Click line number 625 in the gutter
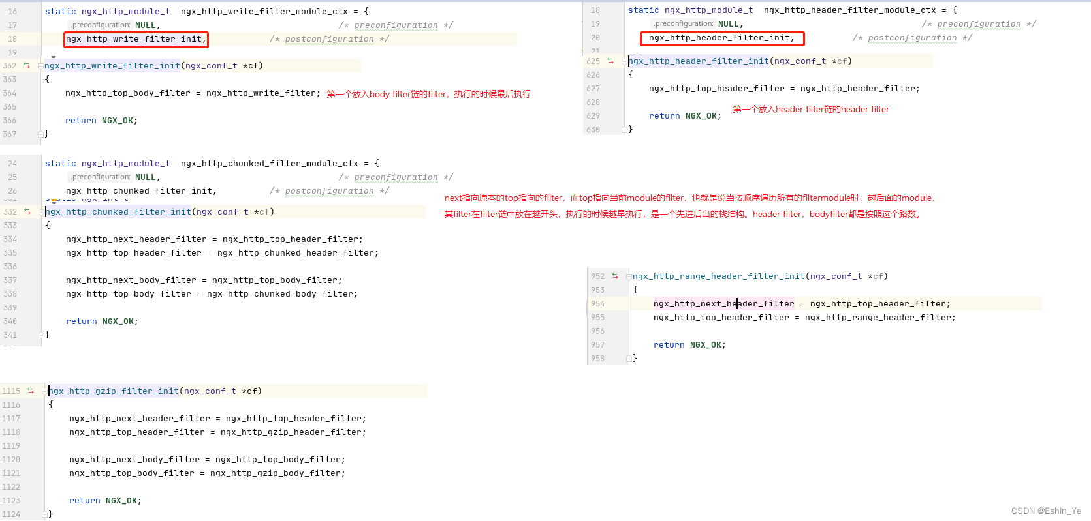Image resolution: width=1091 pixels, height=521 pixels. pos(593,61)
